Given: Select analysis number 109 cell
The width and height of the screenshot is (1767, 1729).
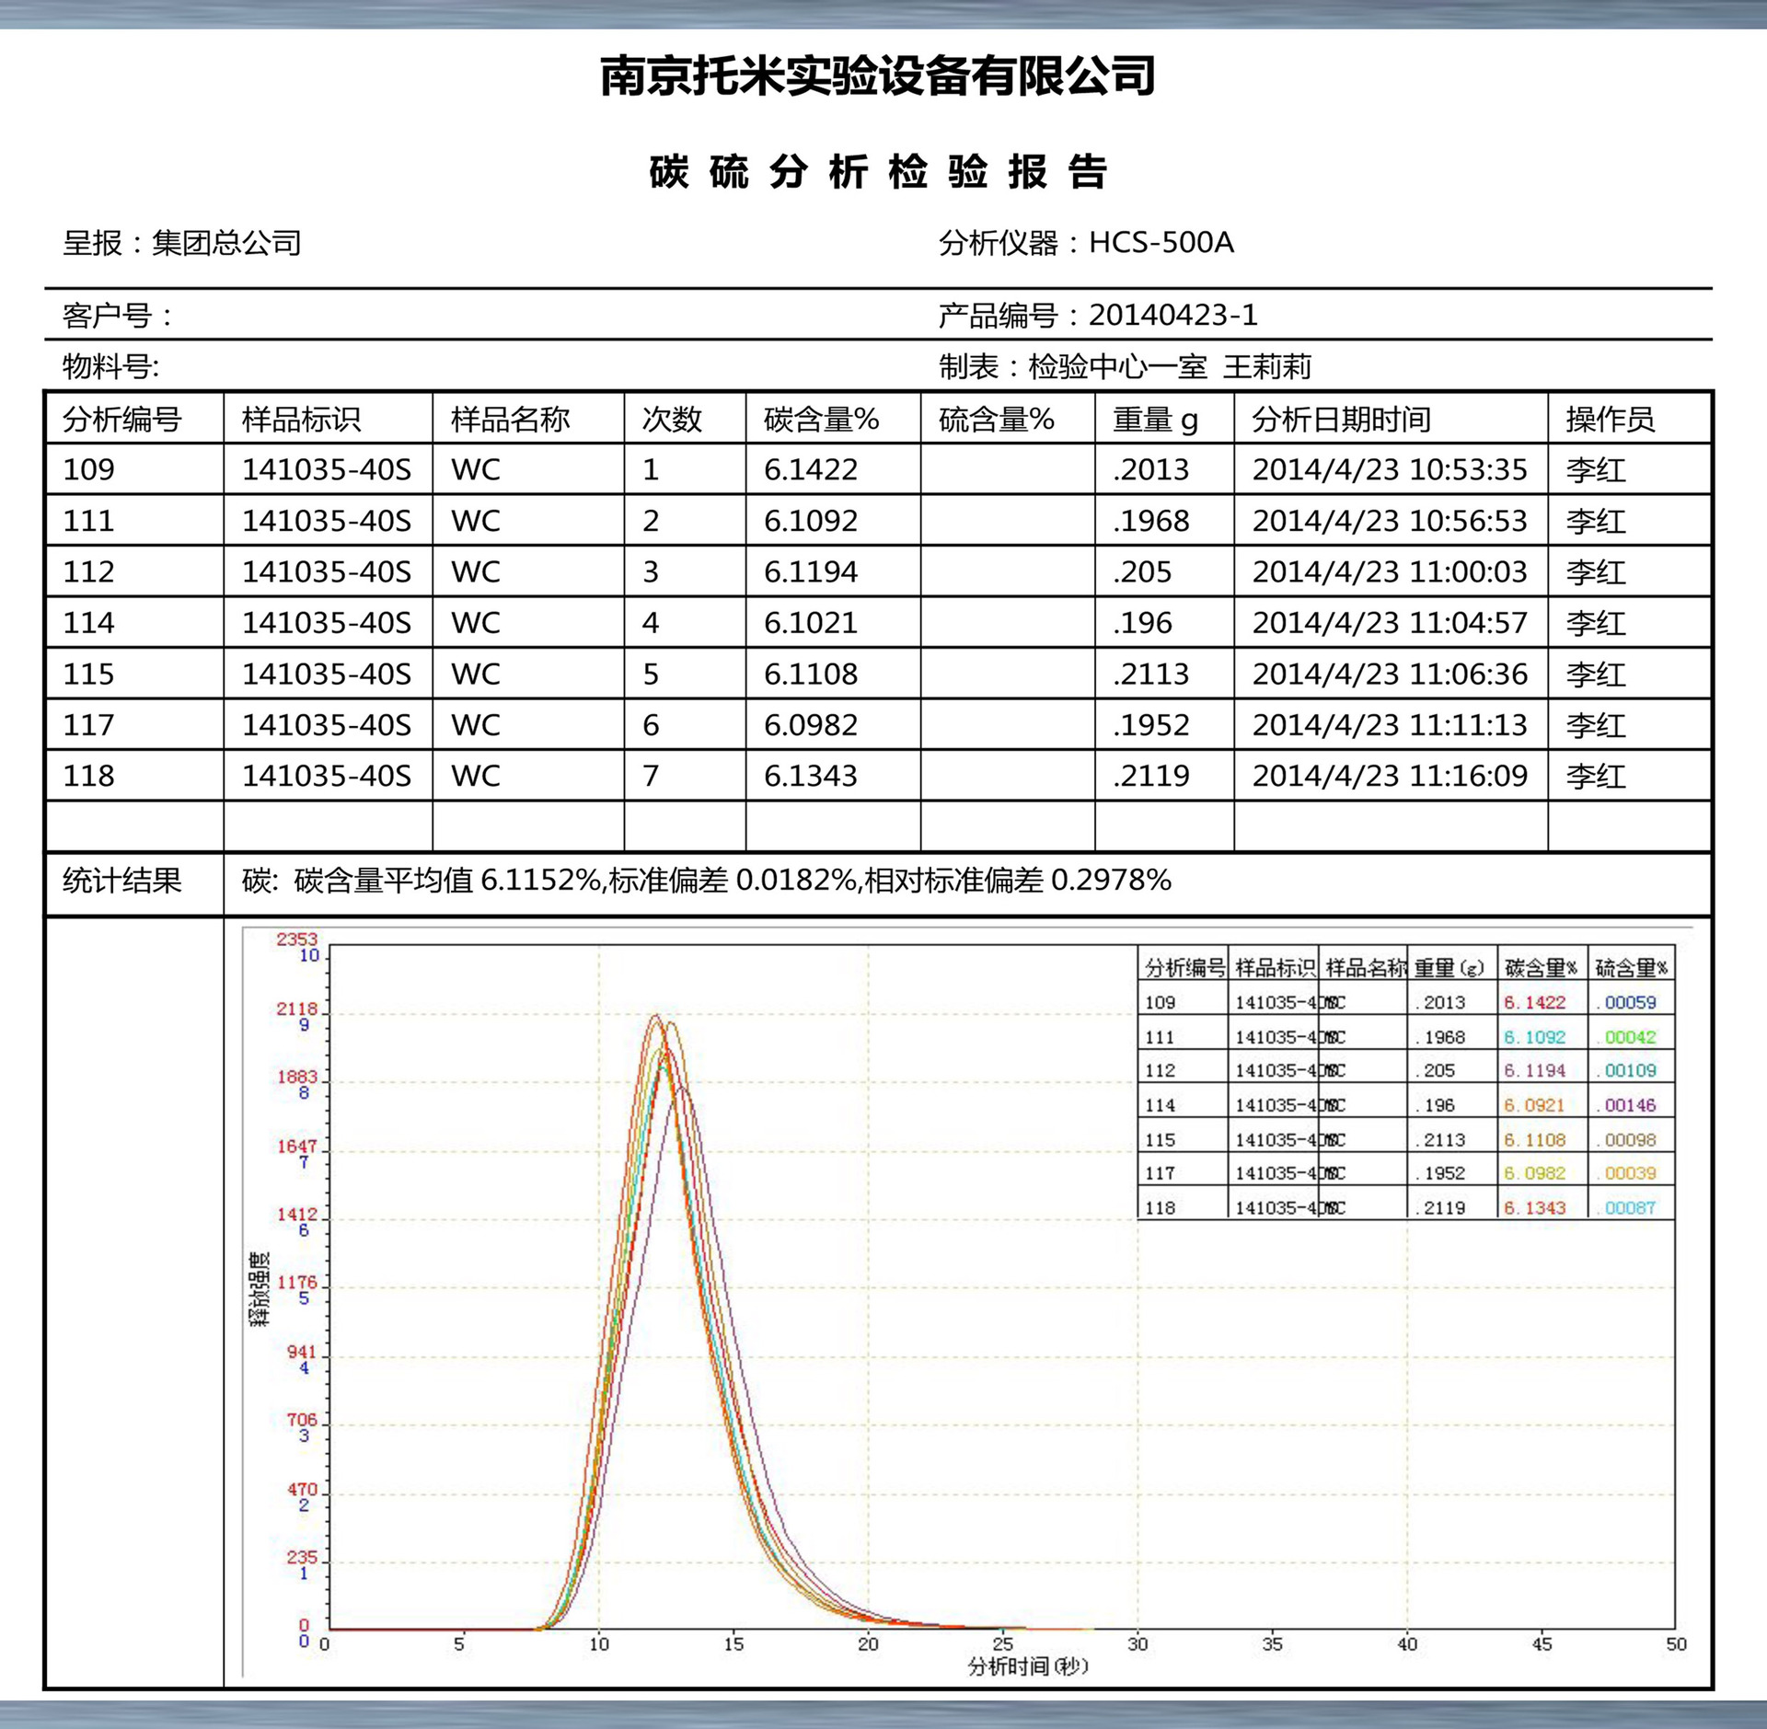Looking at the screenshot, I should (x=89, y=470).
